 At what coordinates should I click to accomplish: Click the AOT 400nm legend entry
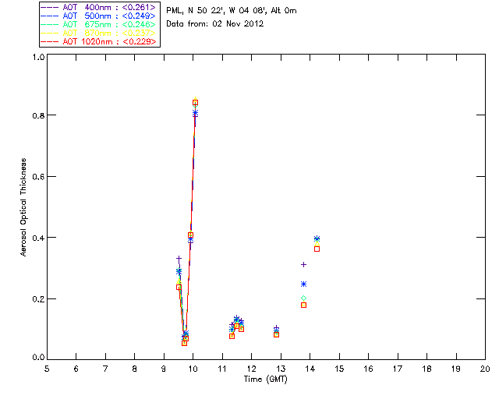coord(98,7)
